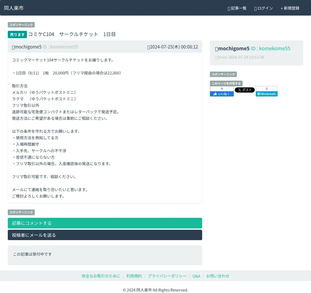Click the この記事は受付中です status text
Image resolution: width=311 pixels, height=293 pixels.
[32, 254]
